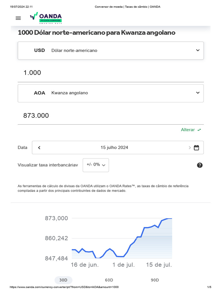Click the OANDA logo
Viewport: 221px width, 294px height.
point(46,18)
